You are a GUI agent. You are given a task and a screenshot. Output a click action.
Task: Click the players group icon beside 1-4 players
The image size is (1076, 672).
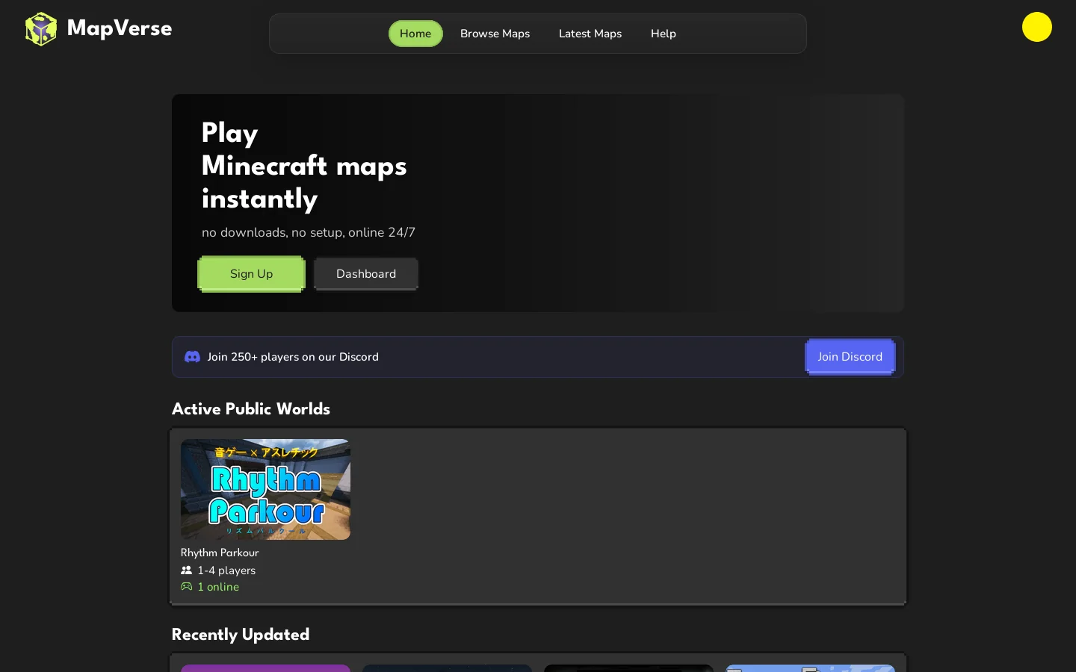click(x=187, y=570)
